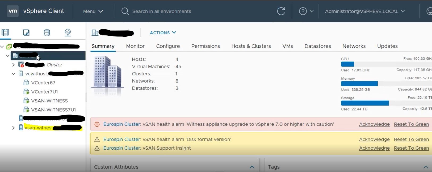Click the Storage usage bar

387,103
